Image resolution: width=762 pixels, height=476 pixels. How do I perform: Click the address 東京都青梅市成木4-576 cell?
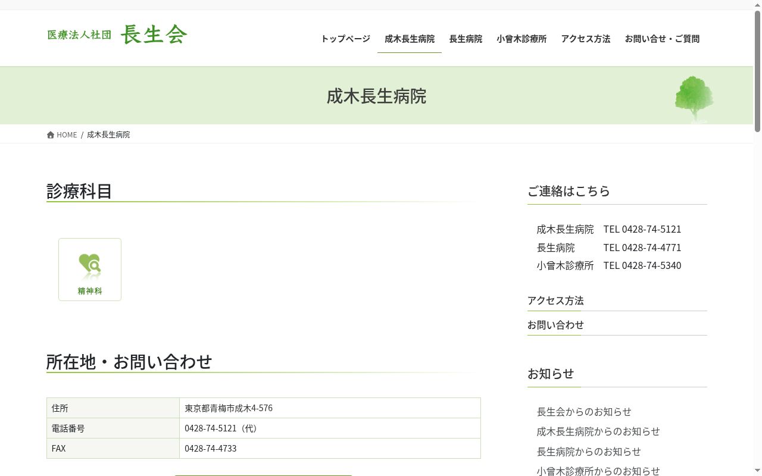click(x=330, y=408)
